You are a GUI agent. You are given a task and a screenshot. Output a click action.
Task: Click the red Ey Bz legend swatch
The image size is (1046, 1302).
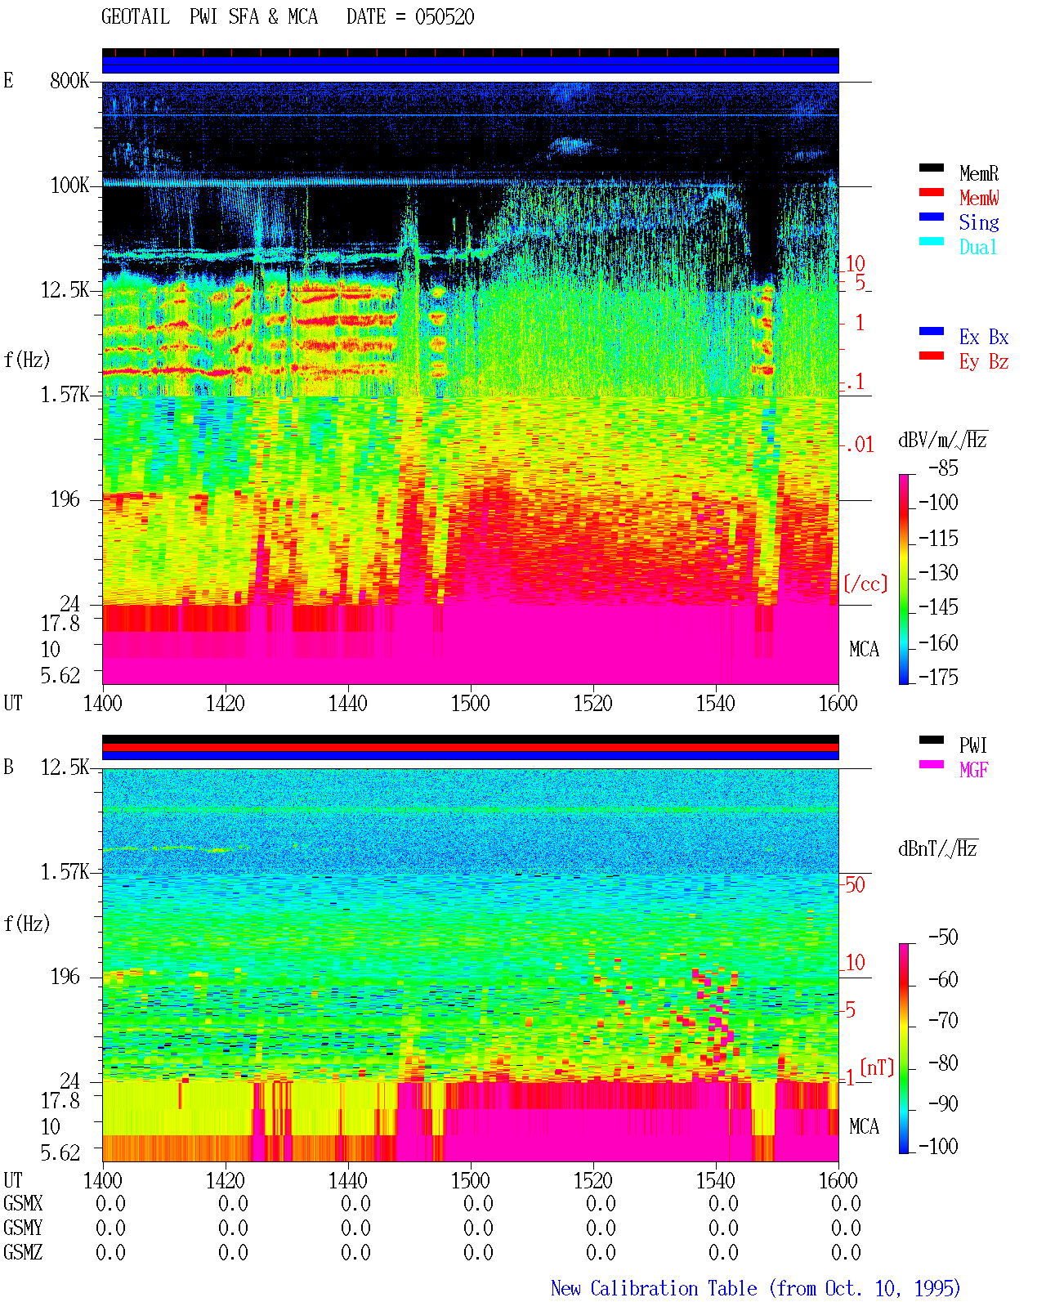click(932, 356)
